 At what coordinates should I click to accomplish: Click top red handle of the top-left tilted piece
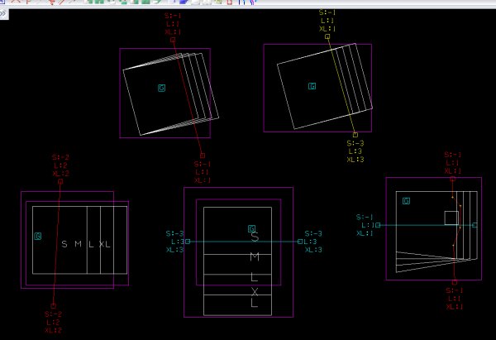[173, 40]
